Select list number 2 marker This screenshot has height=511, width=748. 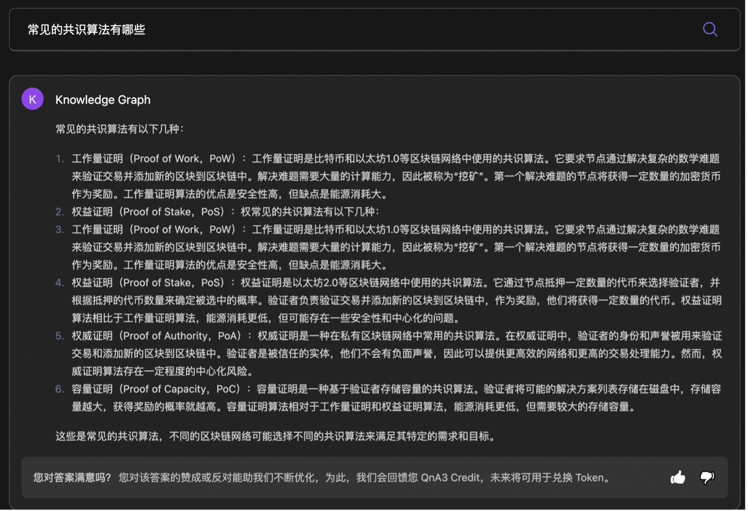59,211
